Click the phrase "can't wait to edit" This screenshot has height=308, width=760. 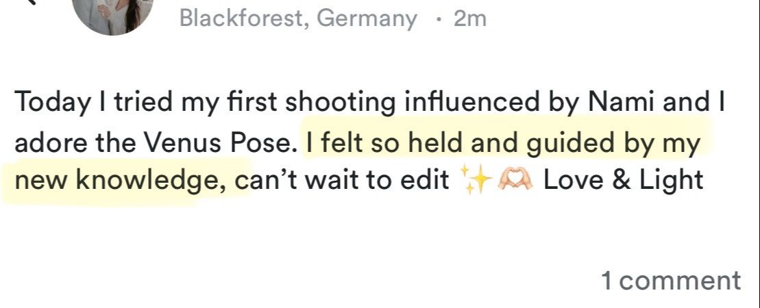341,181
